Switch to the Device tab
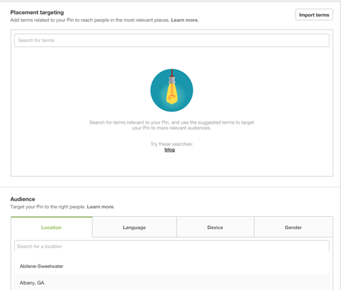 click(215, 227)
